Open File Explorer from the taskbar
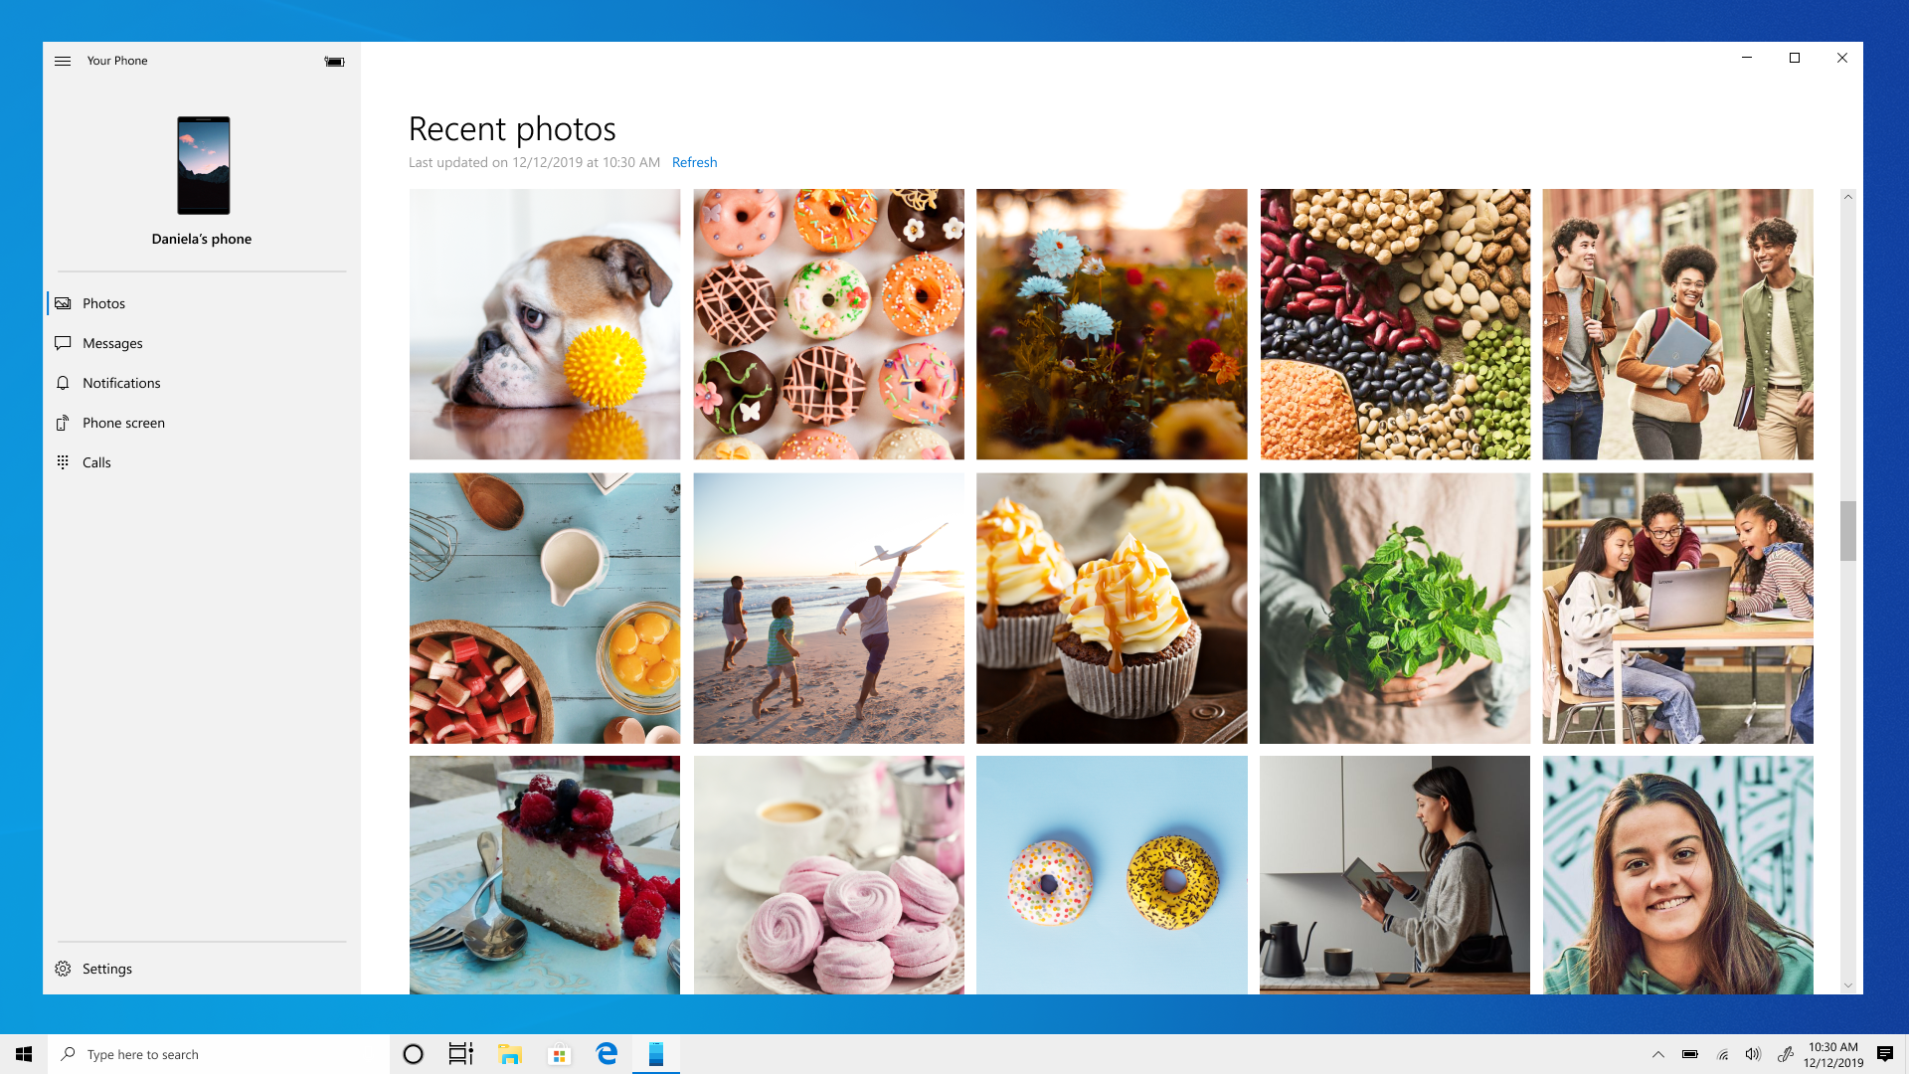Screen dimensions: 1909x1074 [x=511, y=1054]
